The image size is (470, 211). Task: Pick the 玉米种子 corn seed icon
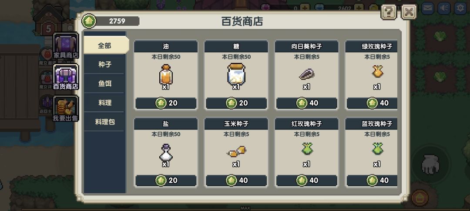[x=236, y=151]
